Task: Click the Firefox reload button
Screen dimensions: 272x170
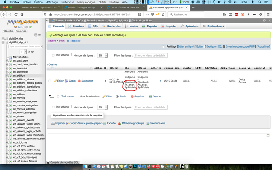Action: pyautogui.click(x=16, y=14)
